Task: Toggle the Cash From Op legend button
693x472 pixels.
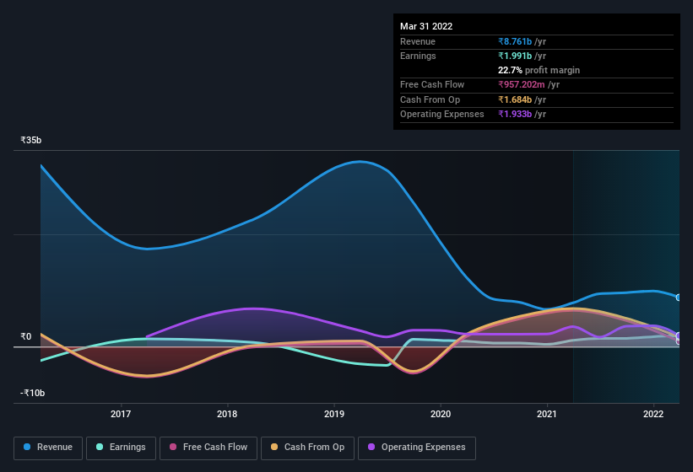Action: 307,448
